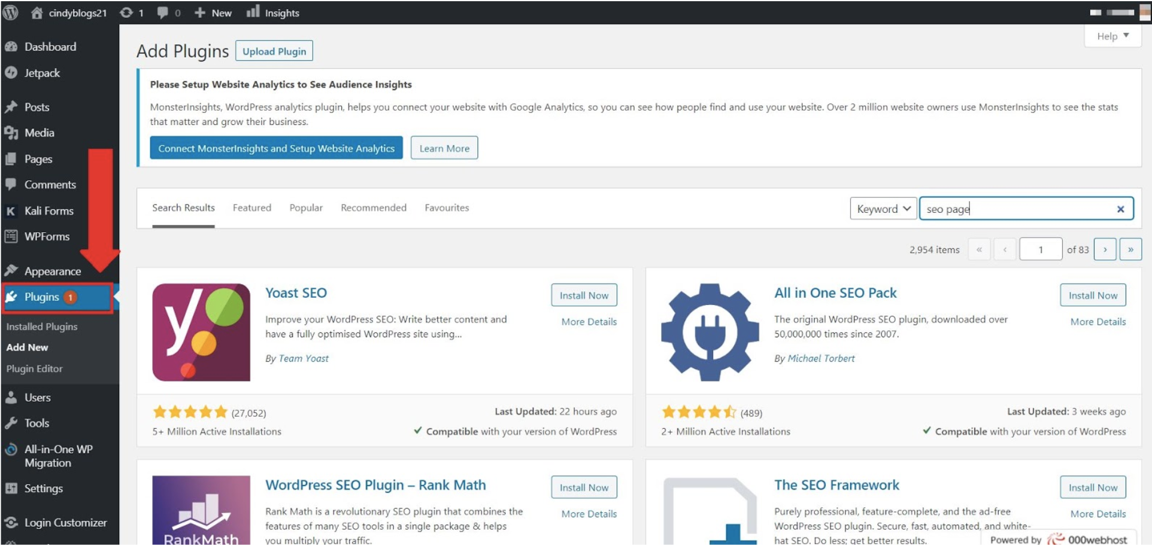The image size is (1152, 549).
Task: Open Pages menu
Action: [x=38, y=159]
